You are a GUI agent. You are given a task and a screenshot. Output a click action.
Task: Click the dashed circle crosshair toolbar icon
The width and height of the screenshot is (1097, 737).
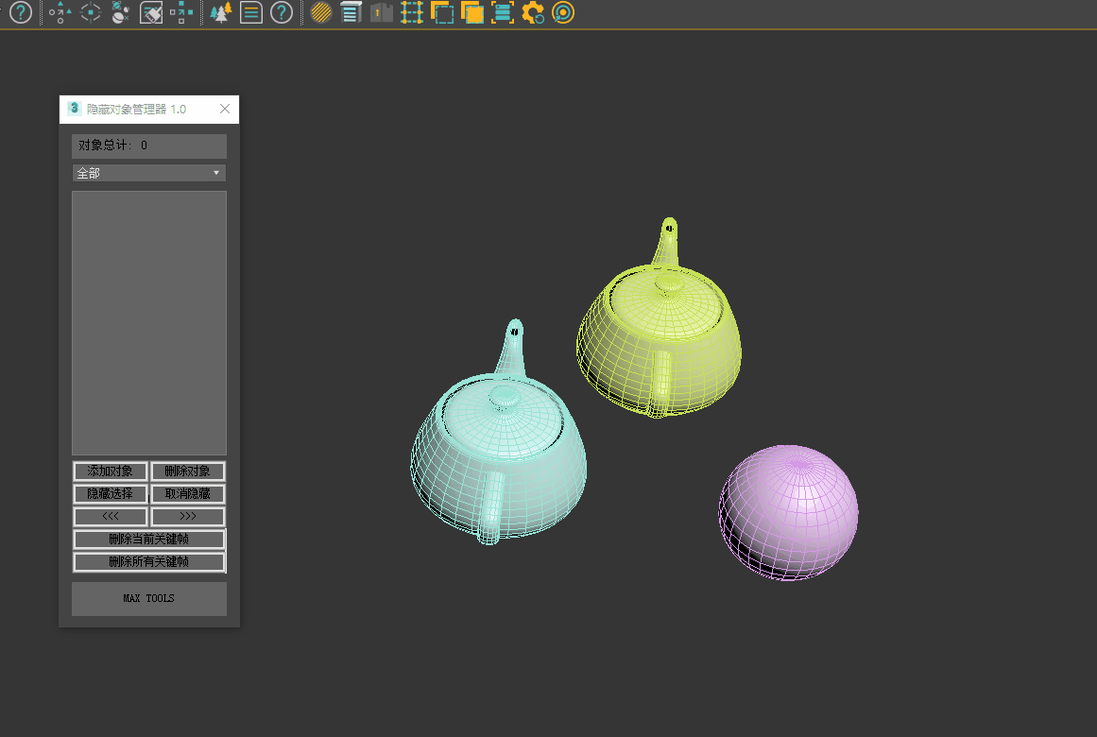tap(91, 13)
